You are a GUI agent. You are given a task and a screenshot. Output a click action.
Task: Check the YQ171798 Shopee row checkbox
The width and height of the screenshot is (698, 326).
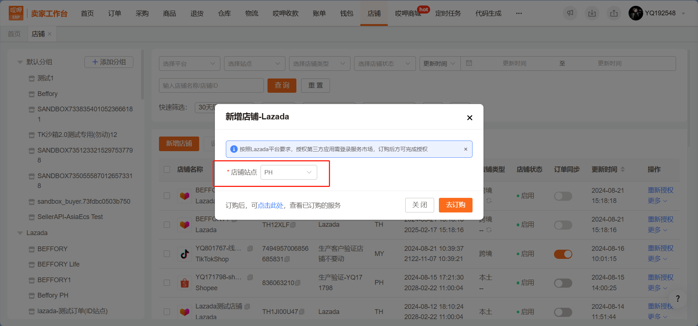167,283
